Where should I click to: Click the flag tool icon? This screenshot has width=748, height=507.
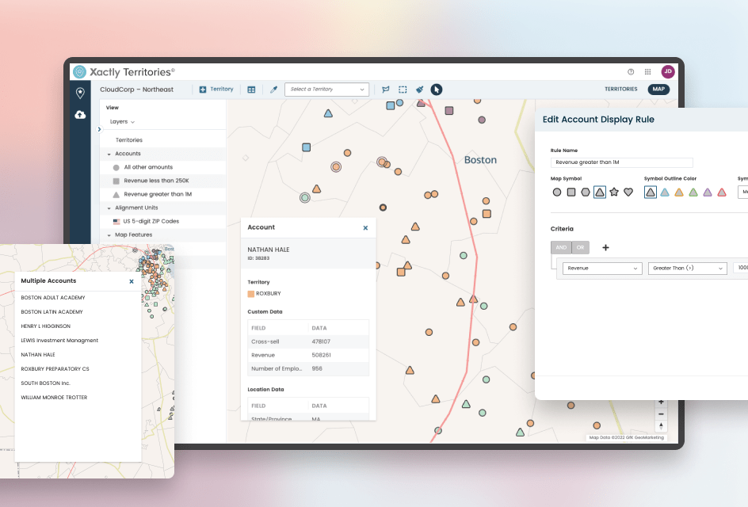point(386,90)
